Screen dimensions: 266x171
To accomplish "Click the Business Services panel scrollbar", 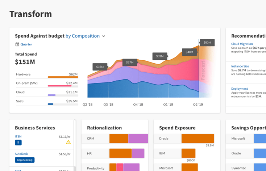I will tap(75, 145).
